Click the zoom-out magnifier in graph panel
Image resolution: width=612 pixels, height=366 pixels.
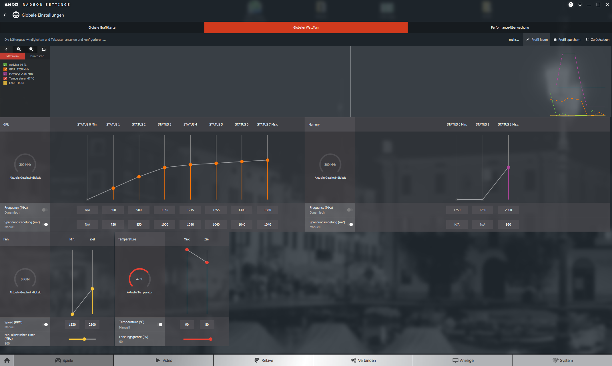[31, 49]
